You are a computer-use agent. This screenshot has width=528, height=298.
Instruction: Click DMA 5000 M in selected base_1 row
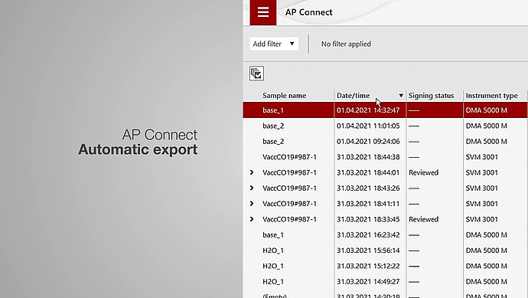click(486, 110)
